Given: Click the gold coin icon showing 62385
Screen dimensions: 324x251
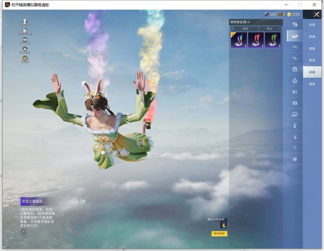Looking at the screenshot, I should coord(289,14).
